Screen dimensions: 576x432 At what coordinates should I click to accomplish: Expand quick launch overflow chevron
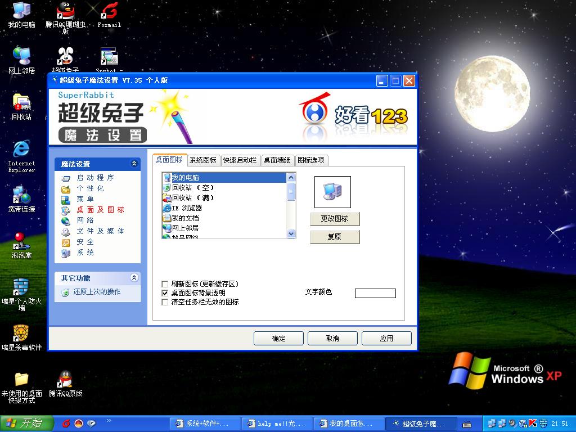coord(109,421)
